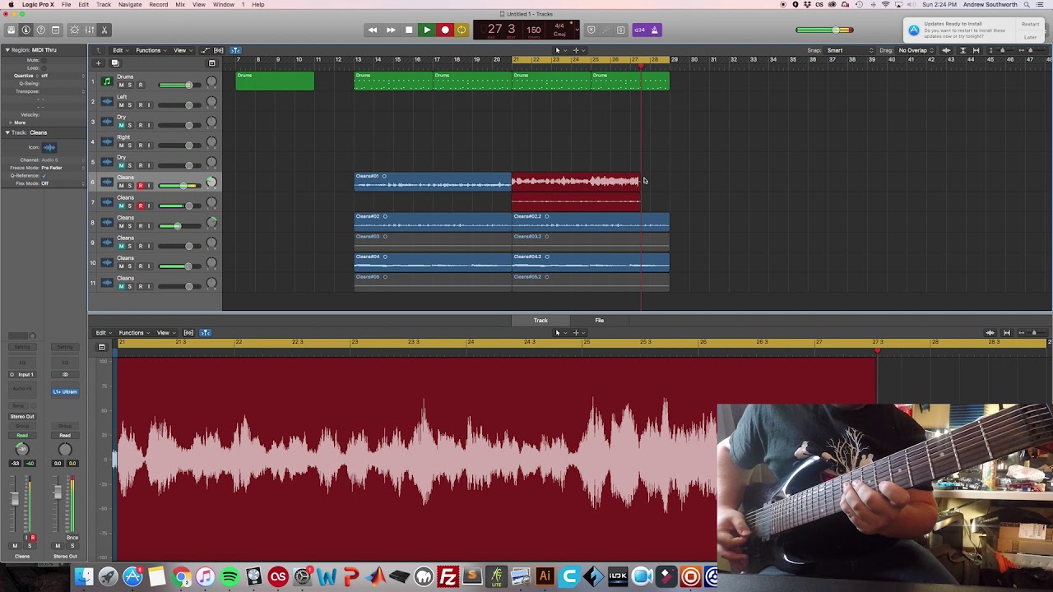The height and width of the screenshot is (592, 1053).
Task: Toggle the transport Solo button
Action: (x=621, y=30)
